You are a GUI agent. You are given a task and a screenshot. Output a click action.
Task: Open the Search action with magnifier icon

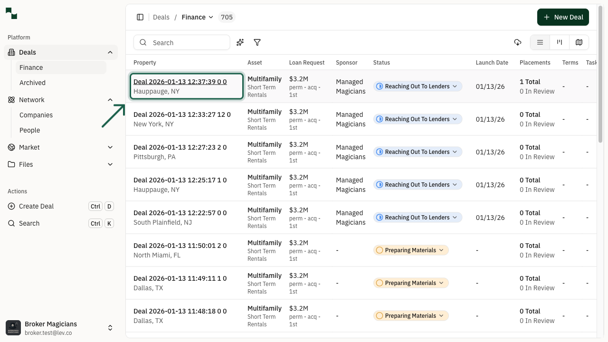[x=11, y=223]
